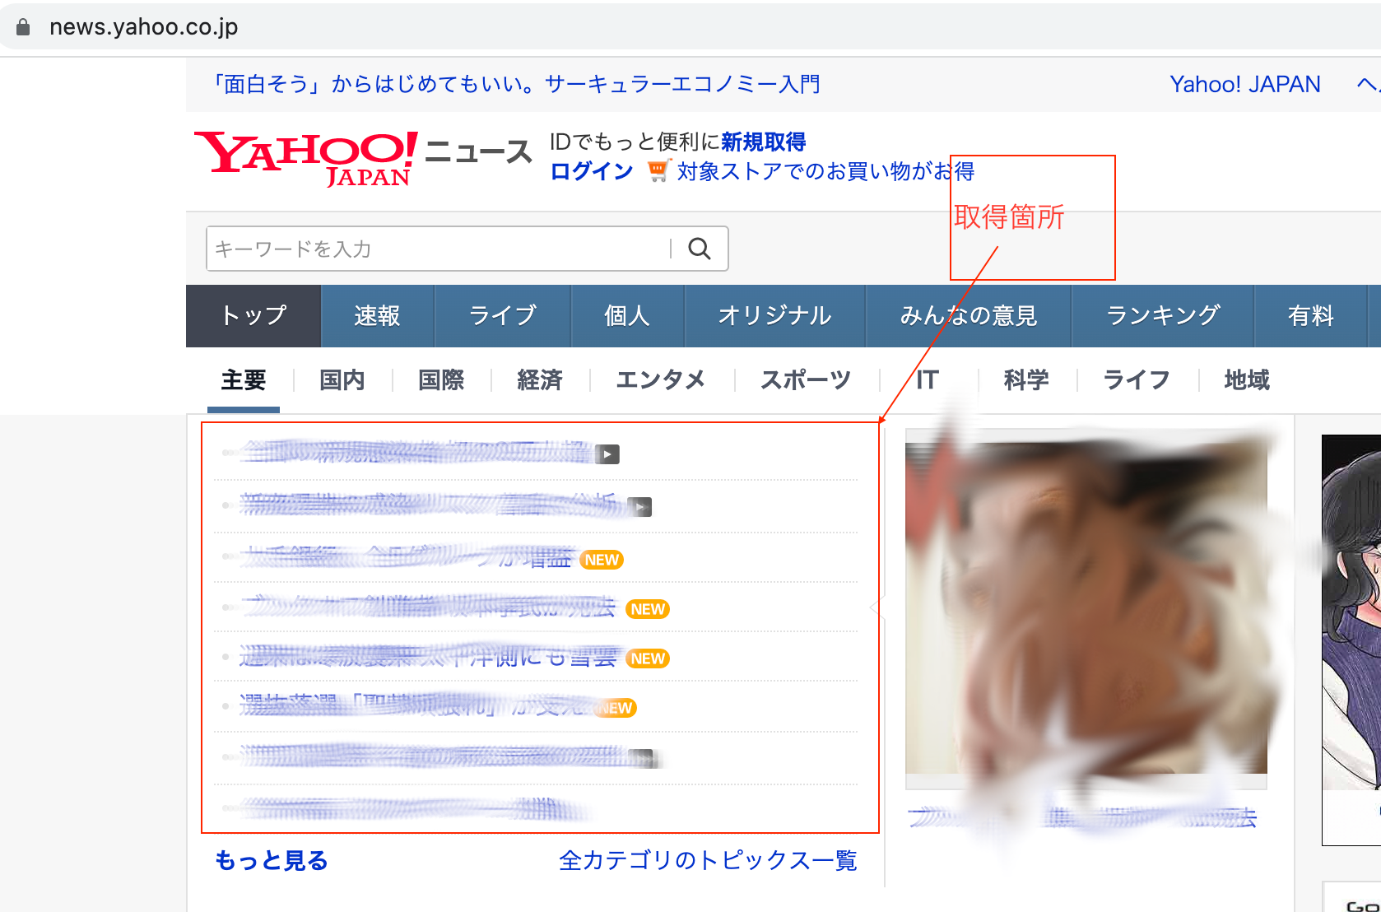Image resolution: width=1381 pixels, height=912 pixels.
Task: Select the エンタメ news category
Action: tap(661, 379)
